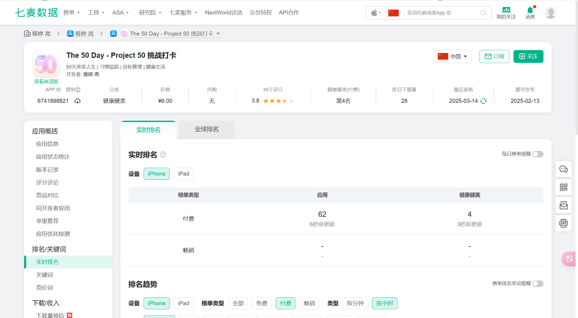Click 健康健美 ranking value 4

pos(470,214)
